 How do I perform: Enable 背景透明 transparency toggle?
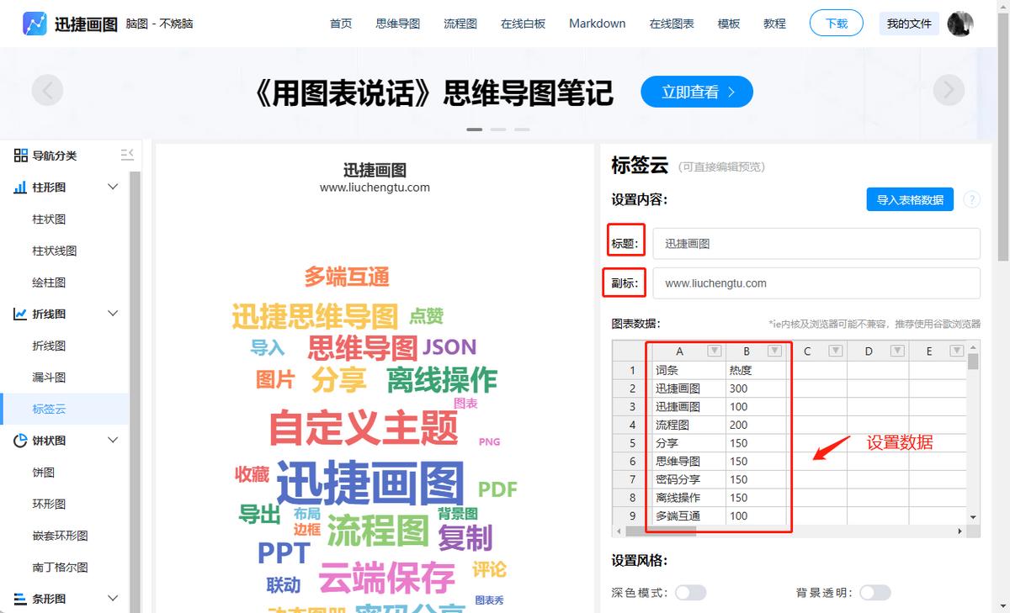[x=875, y=592]
